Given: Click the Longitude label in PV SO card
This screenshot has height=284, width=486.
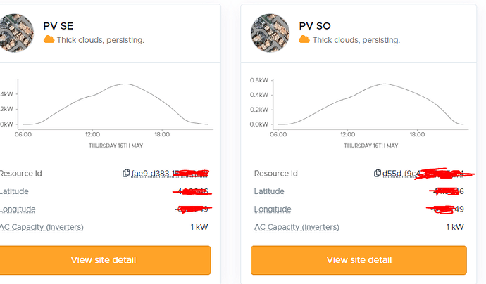Looking at the screenshot, I should coord(274,209).
